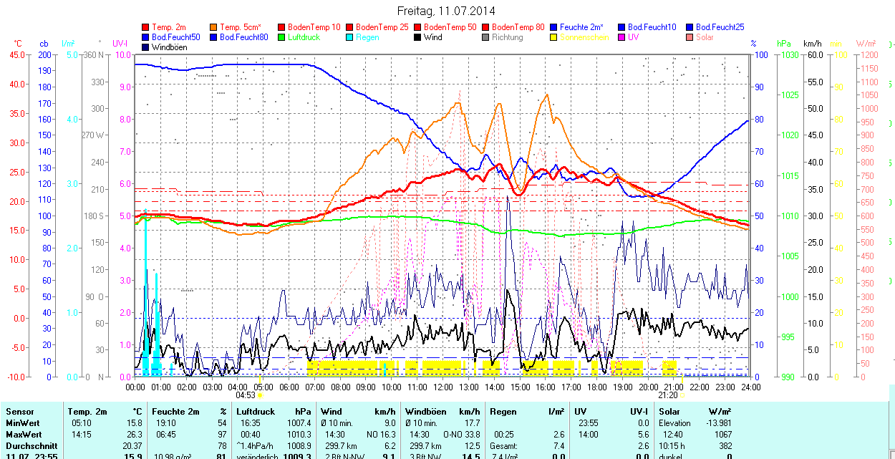Click the magenta UV legend square
This screenshot has height=459, width=895.
click(622, 37)
